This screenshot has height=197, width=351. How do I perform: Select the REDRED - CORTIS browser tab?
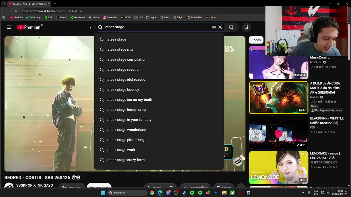pos(29,4)
